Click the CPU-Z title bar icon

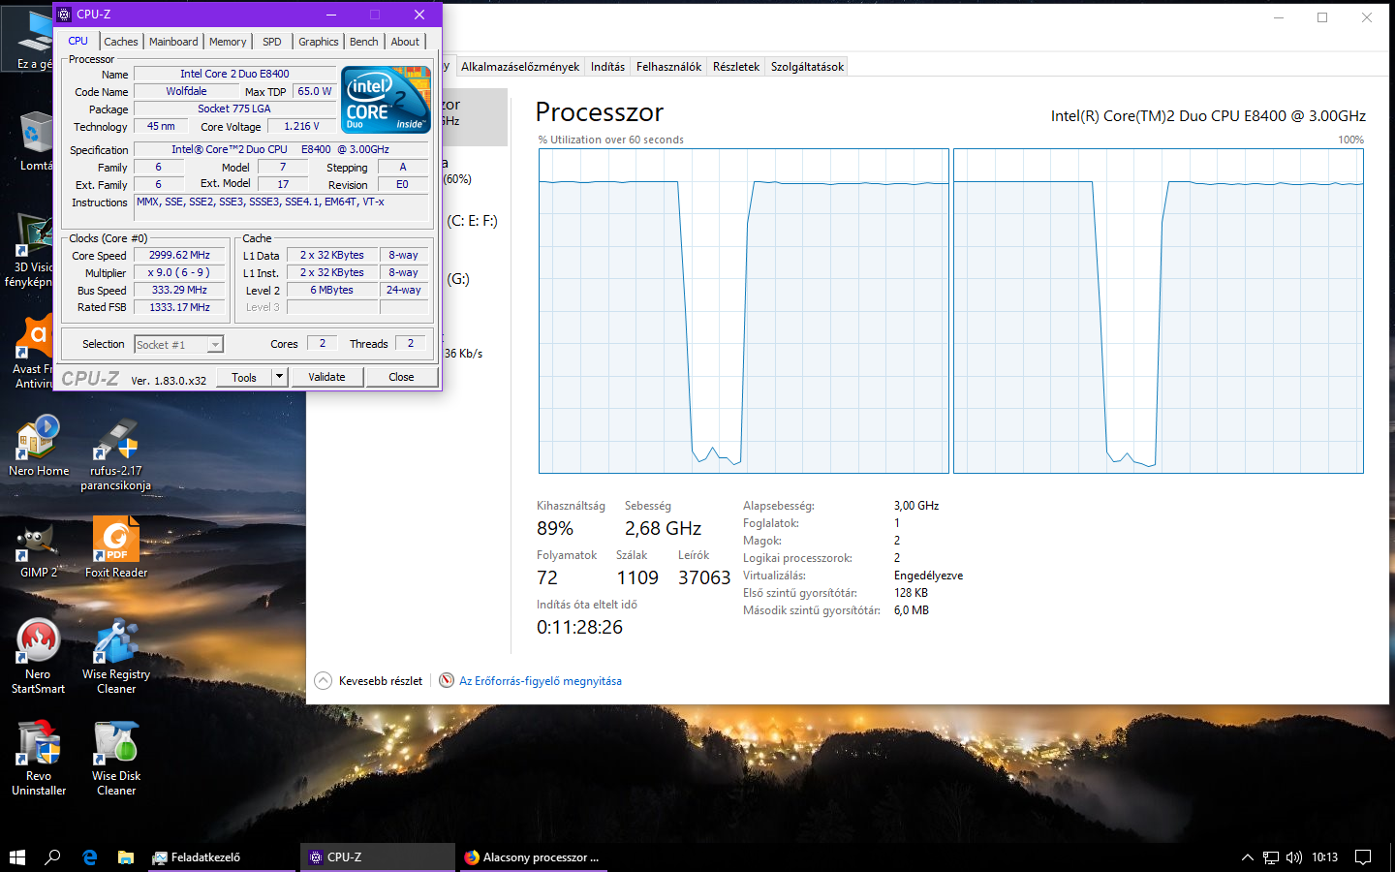pyautogui.click(x=65, y=15)
